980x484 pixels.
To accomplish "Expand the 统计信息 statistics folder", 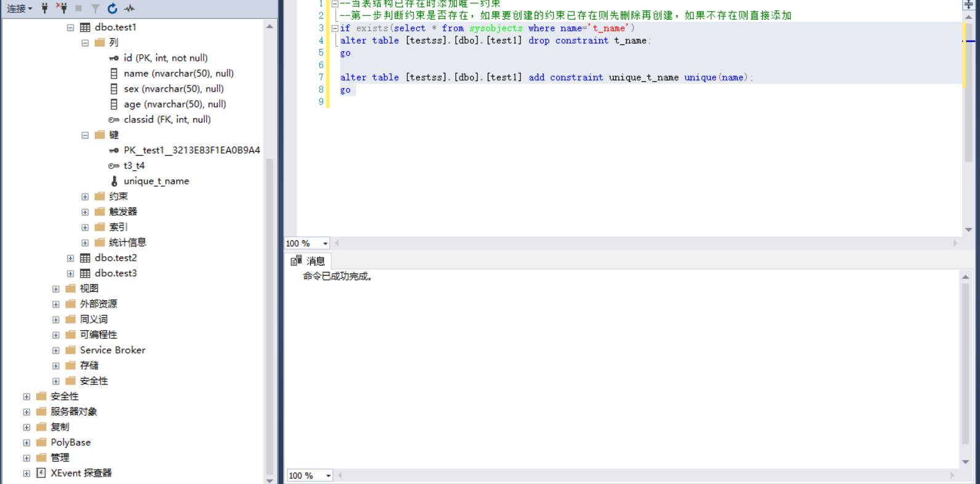I will [85, 242].
